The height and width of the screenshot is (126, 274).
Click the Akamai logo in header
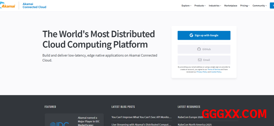8,5
